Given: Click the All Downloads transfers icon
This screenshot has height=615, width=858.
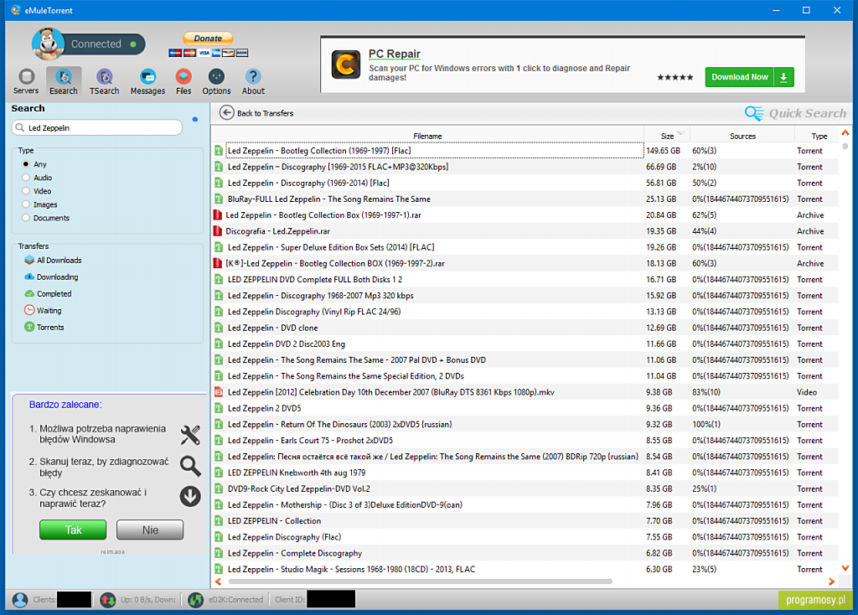Looking at the screenshot, I should pos(29,260).
